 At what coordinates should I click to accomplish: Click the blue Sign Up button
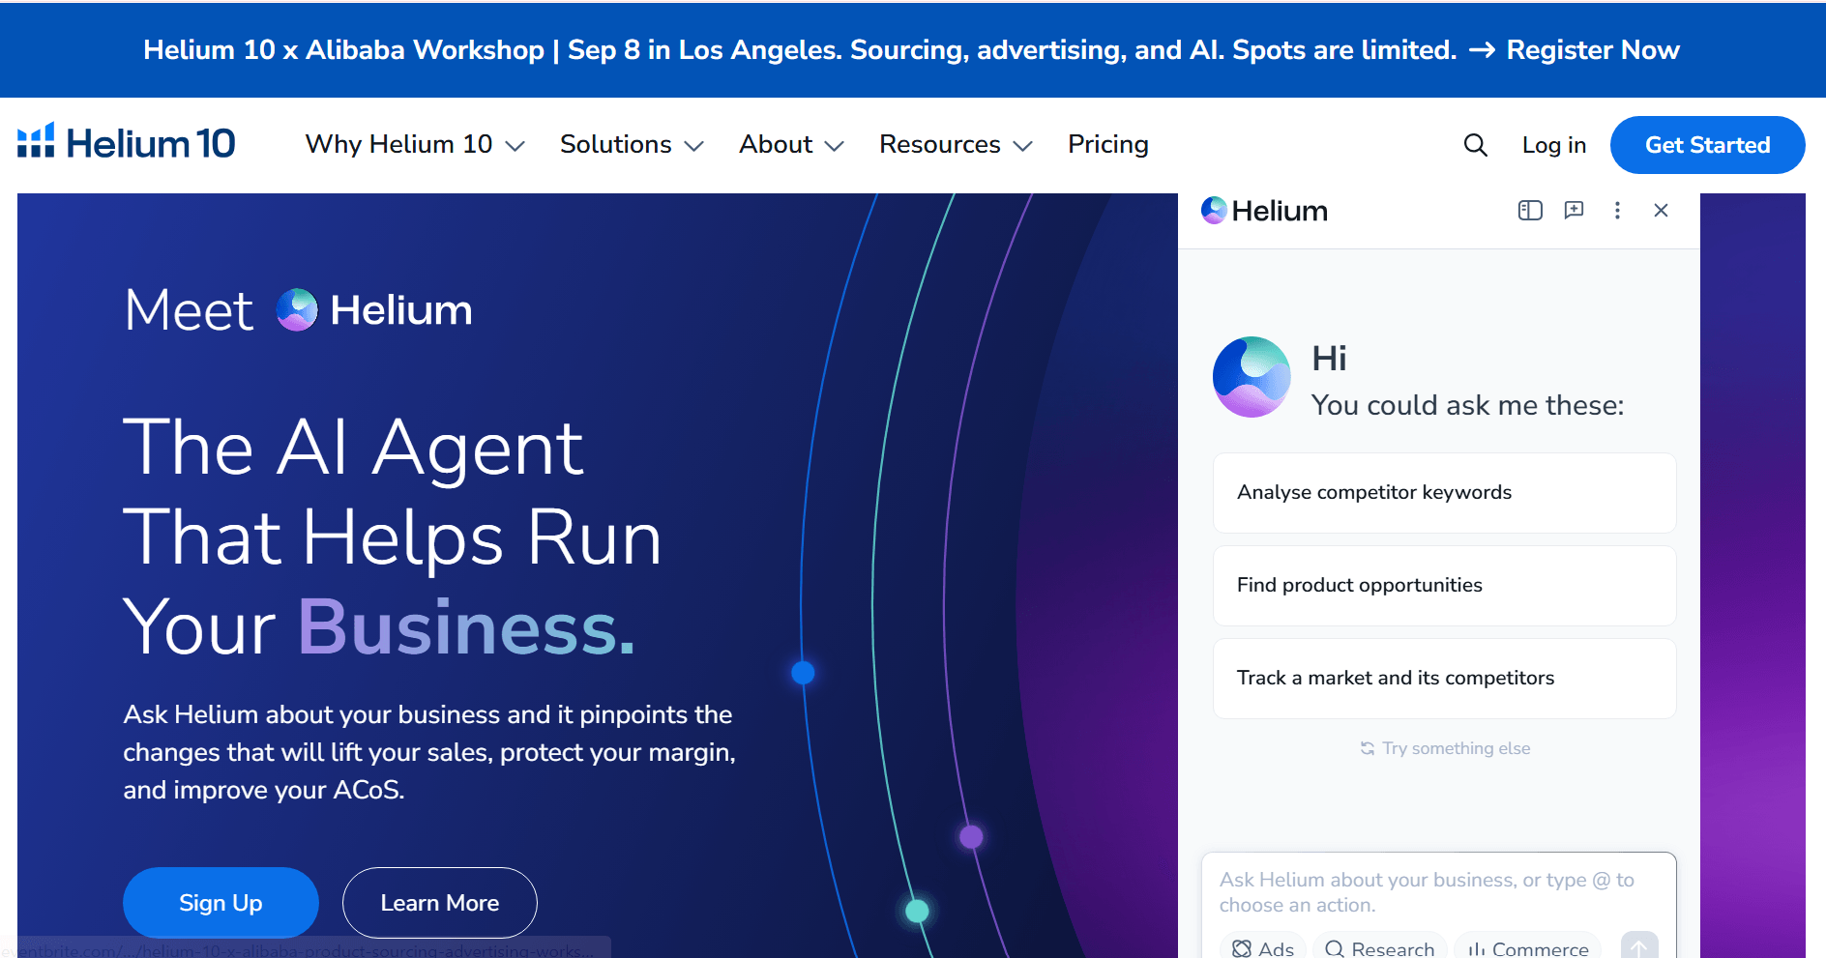[221, 902]
